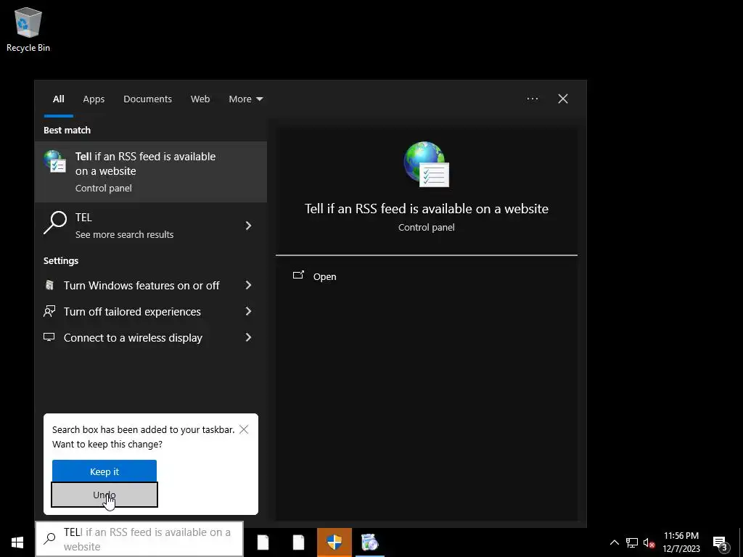This screenshot has height=557, width=743.
Task: Open the network status tray icon
Action: 632,542
